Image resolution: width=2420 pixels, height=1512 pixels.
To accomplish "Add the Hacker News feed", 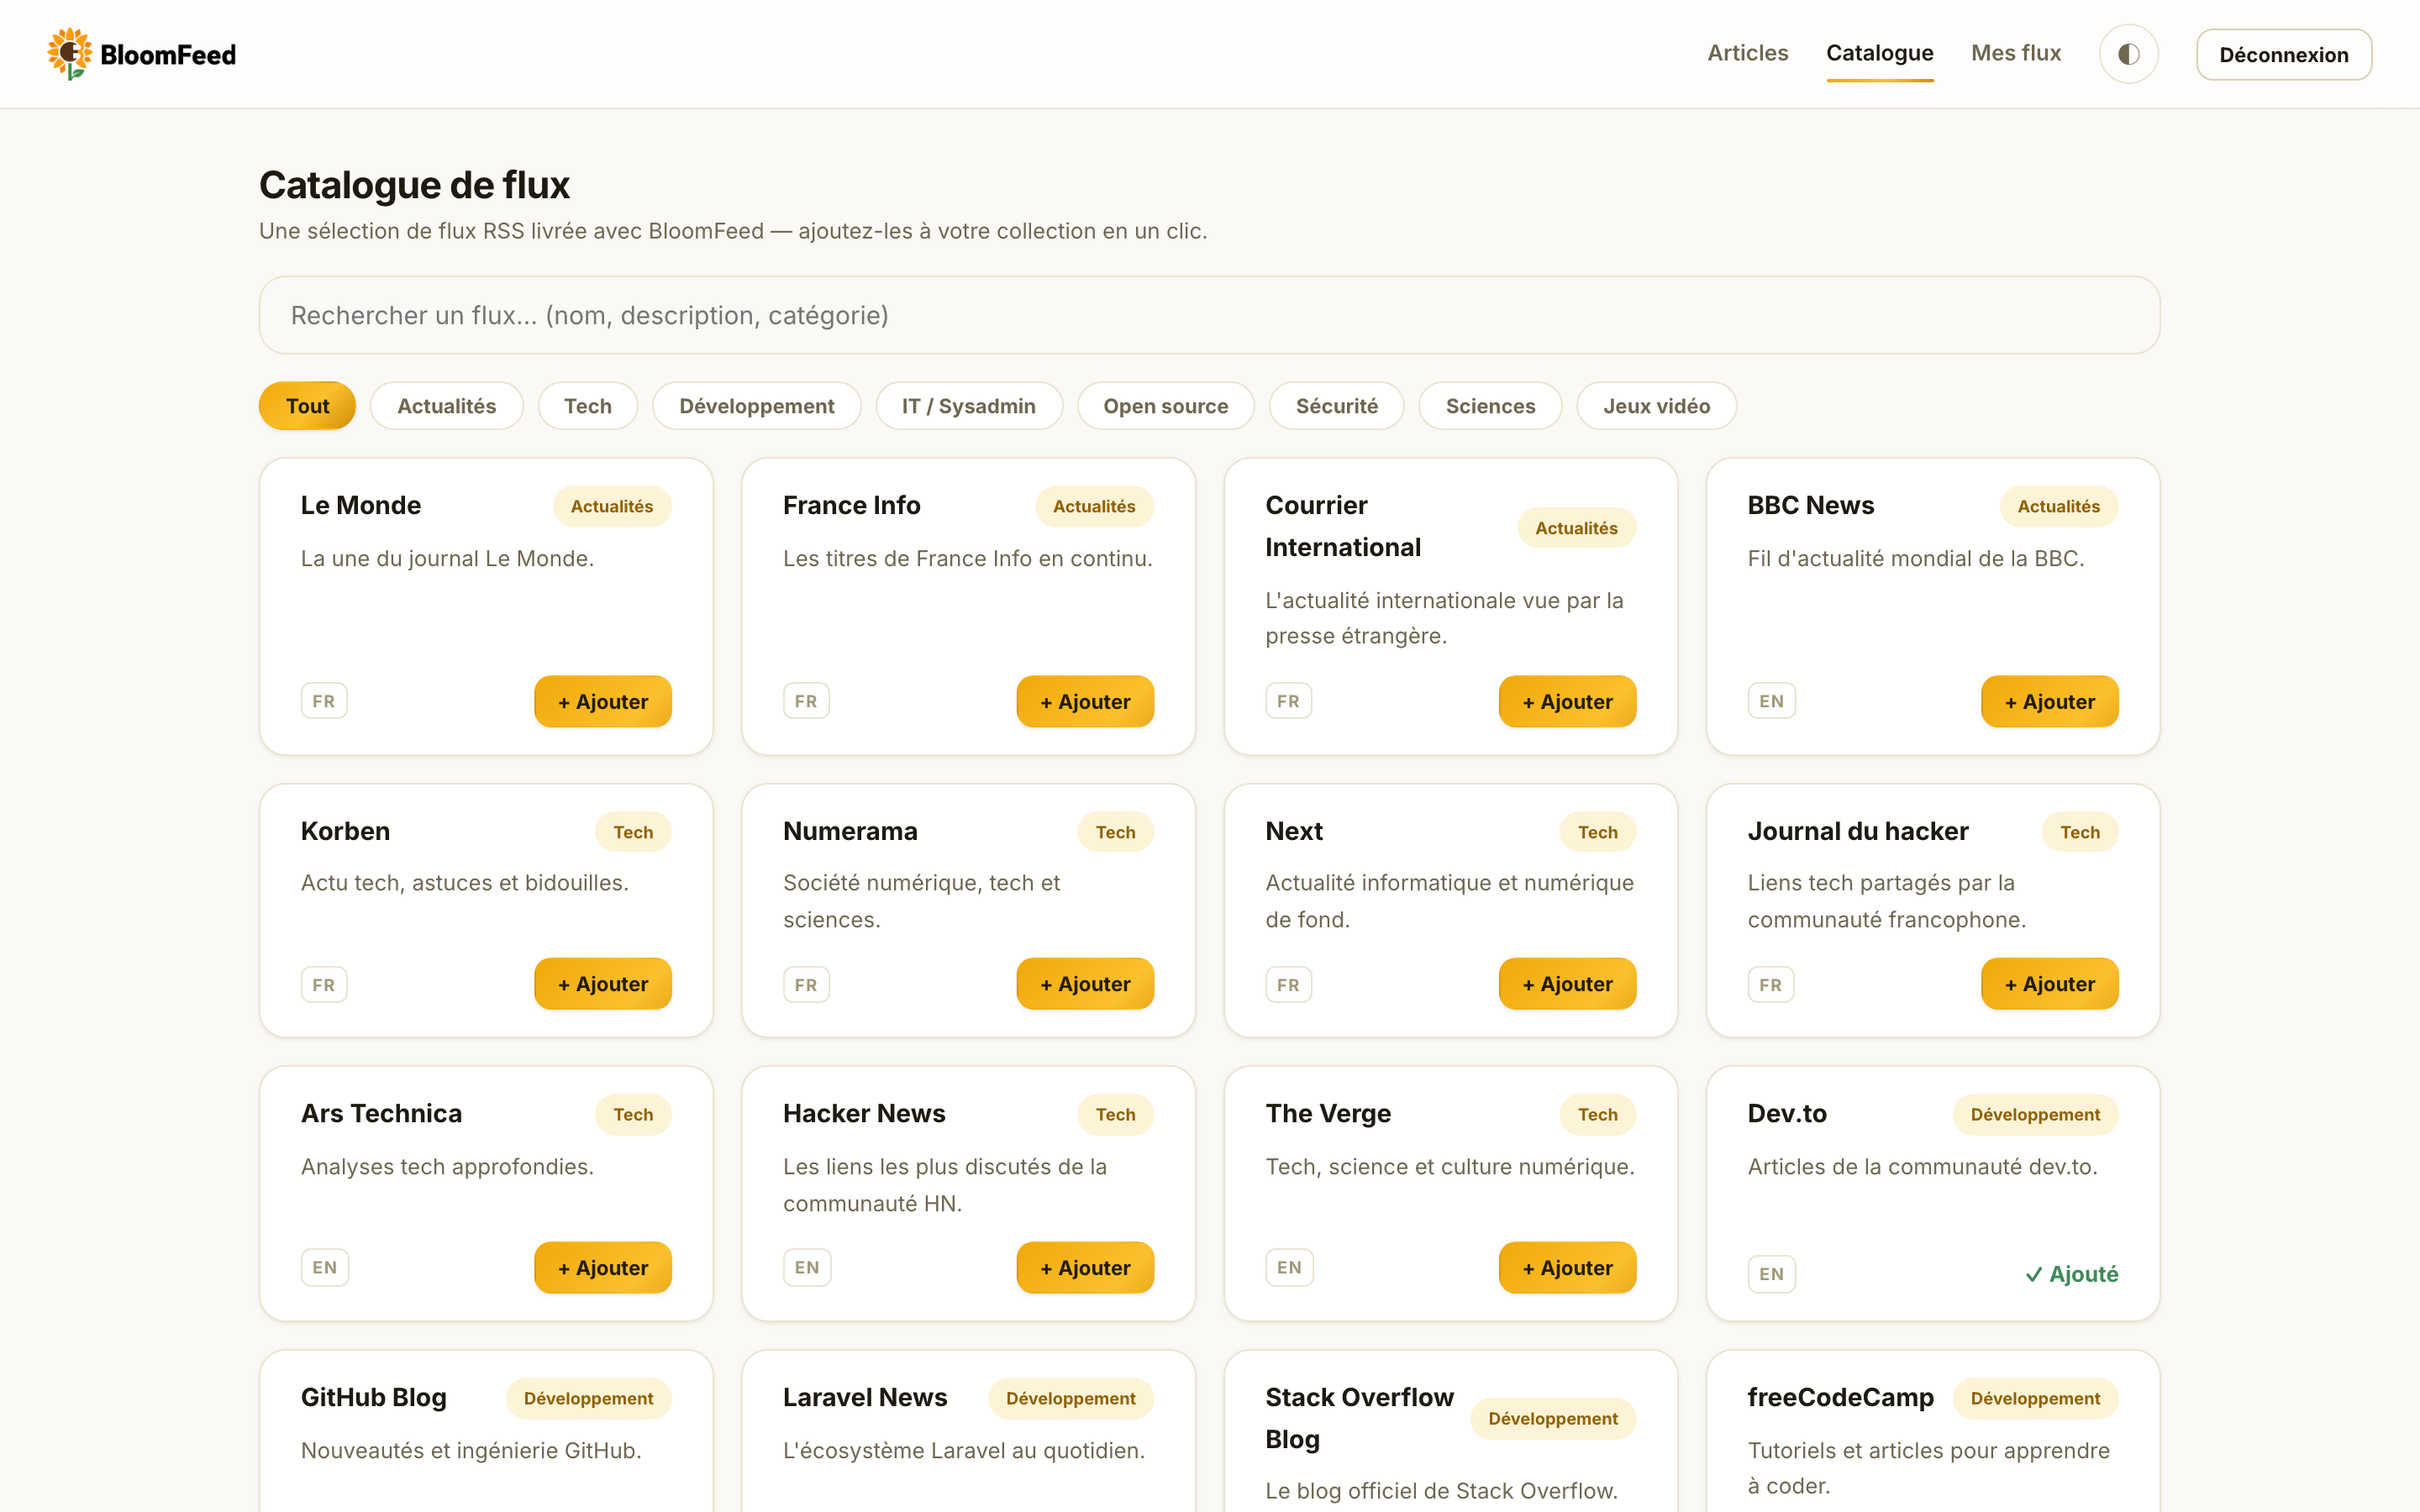I will pyautogui.click(x=1085, y=1267).
